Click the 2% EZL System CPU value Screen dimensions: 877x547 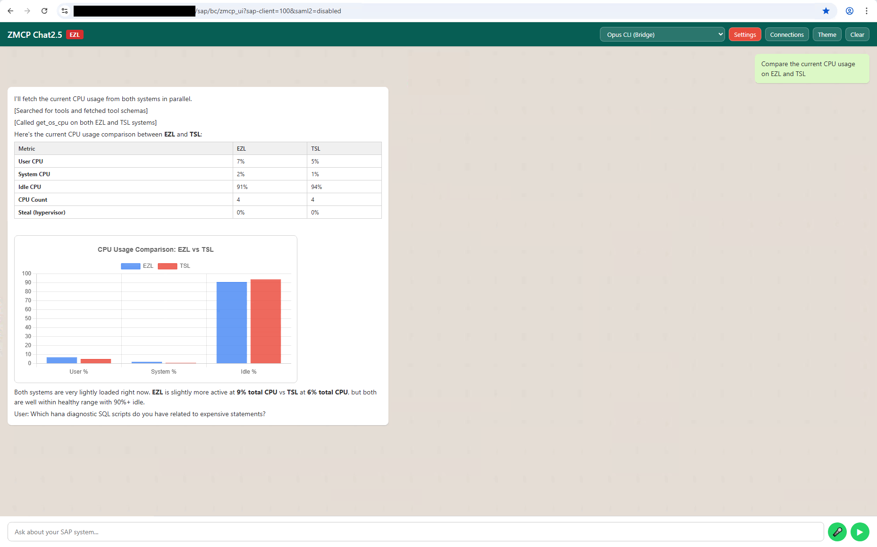241,174
